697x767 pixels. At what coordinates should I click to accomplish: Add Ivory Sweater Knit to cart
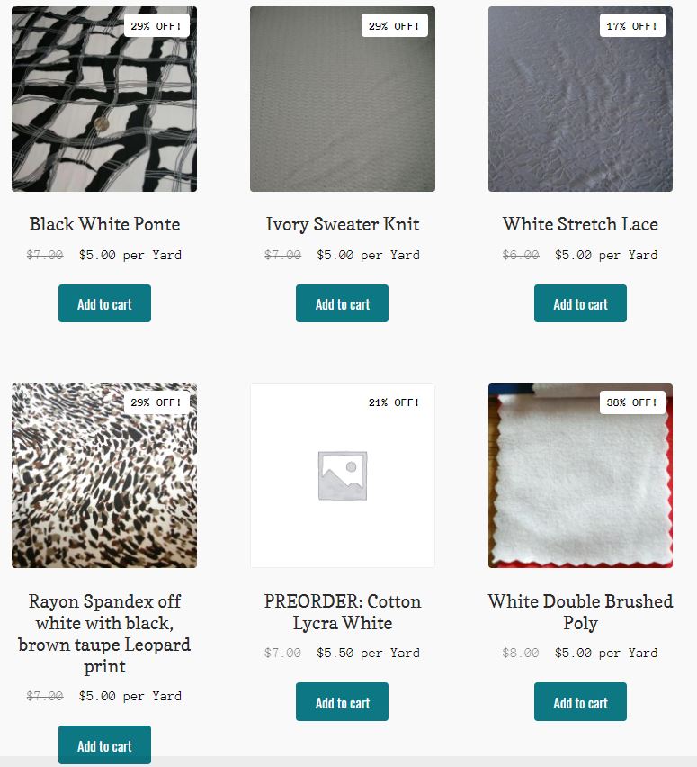342,303
